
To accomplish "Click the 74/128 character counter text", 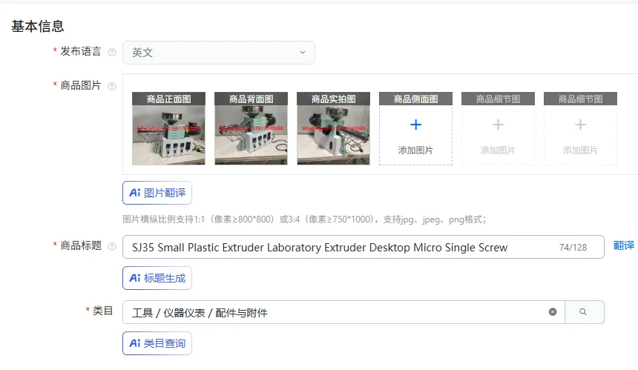I will (x=573, y=248).
